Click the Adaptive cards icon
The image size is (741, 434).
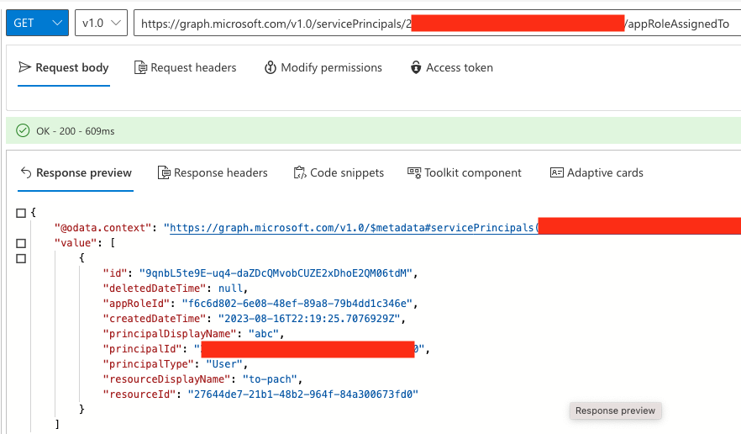pos(556,172)
